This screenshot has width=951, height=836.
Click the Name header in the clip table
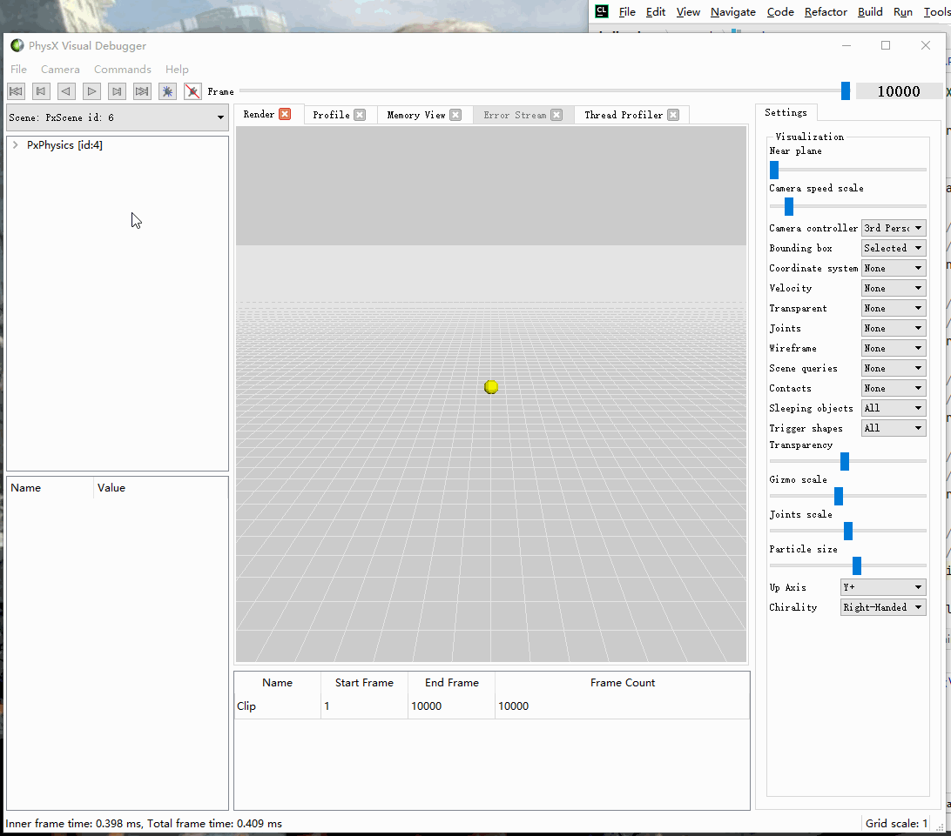coord(277,683)
